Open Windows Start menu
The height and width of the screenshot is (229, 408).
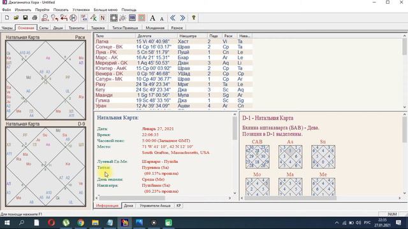point(7,223)
